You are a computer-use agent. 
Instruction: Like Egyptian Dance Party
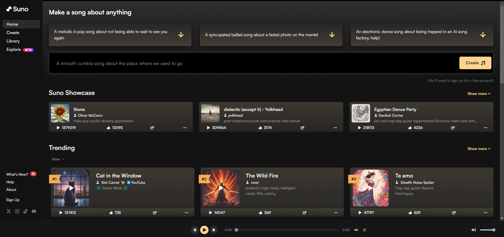coord(410,128)
